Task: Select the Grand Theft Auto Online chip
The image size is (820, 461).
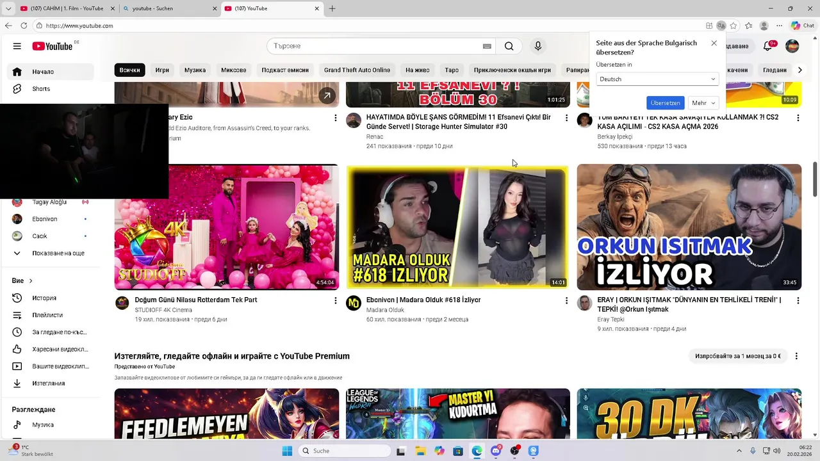Action: [357, 70]
